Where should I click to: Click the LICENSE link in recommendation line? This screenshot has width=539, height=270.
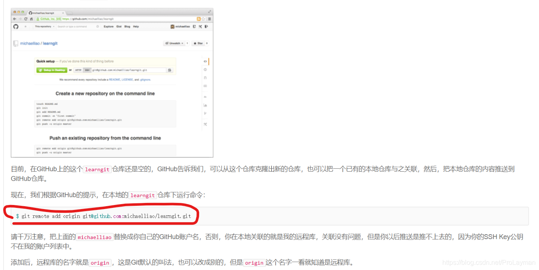[x=127, y=79]
